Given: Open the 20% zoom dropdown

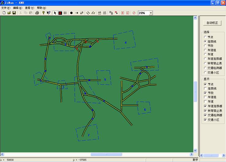Looking at the screenshot, I should [x=150, y=13].
